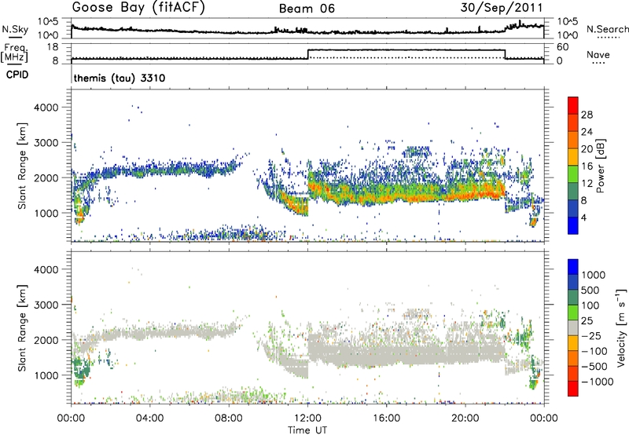Click the '500' value on the velocity colorbar
The image size is (629, 435).
click(590, 290)
